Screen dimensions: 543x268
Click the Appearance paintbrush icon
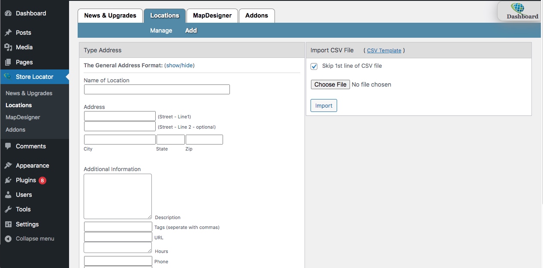coord(8,166)
